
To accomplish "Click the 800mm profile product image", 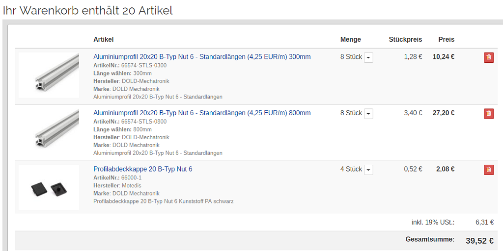I will tap(49, 131).
